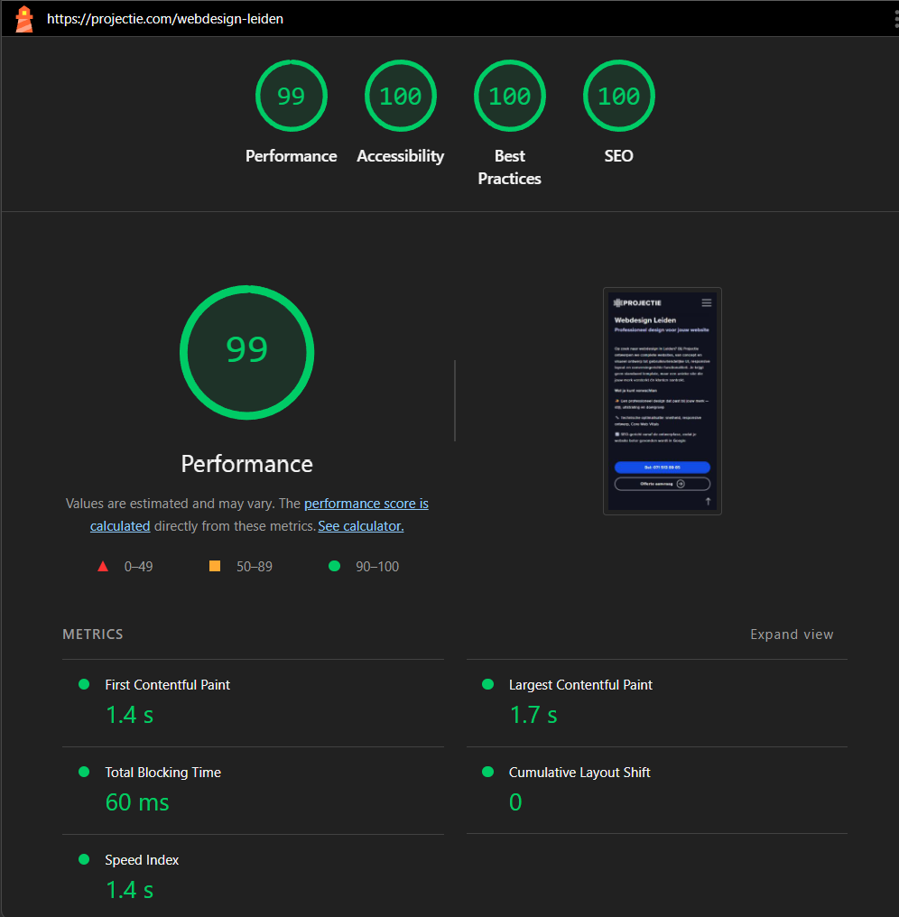Click the Performance 99 gauge in the header
The image size is (899, 917).
click(x=291, y=97)
